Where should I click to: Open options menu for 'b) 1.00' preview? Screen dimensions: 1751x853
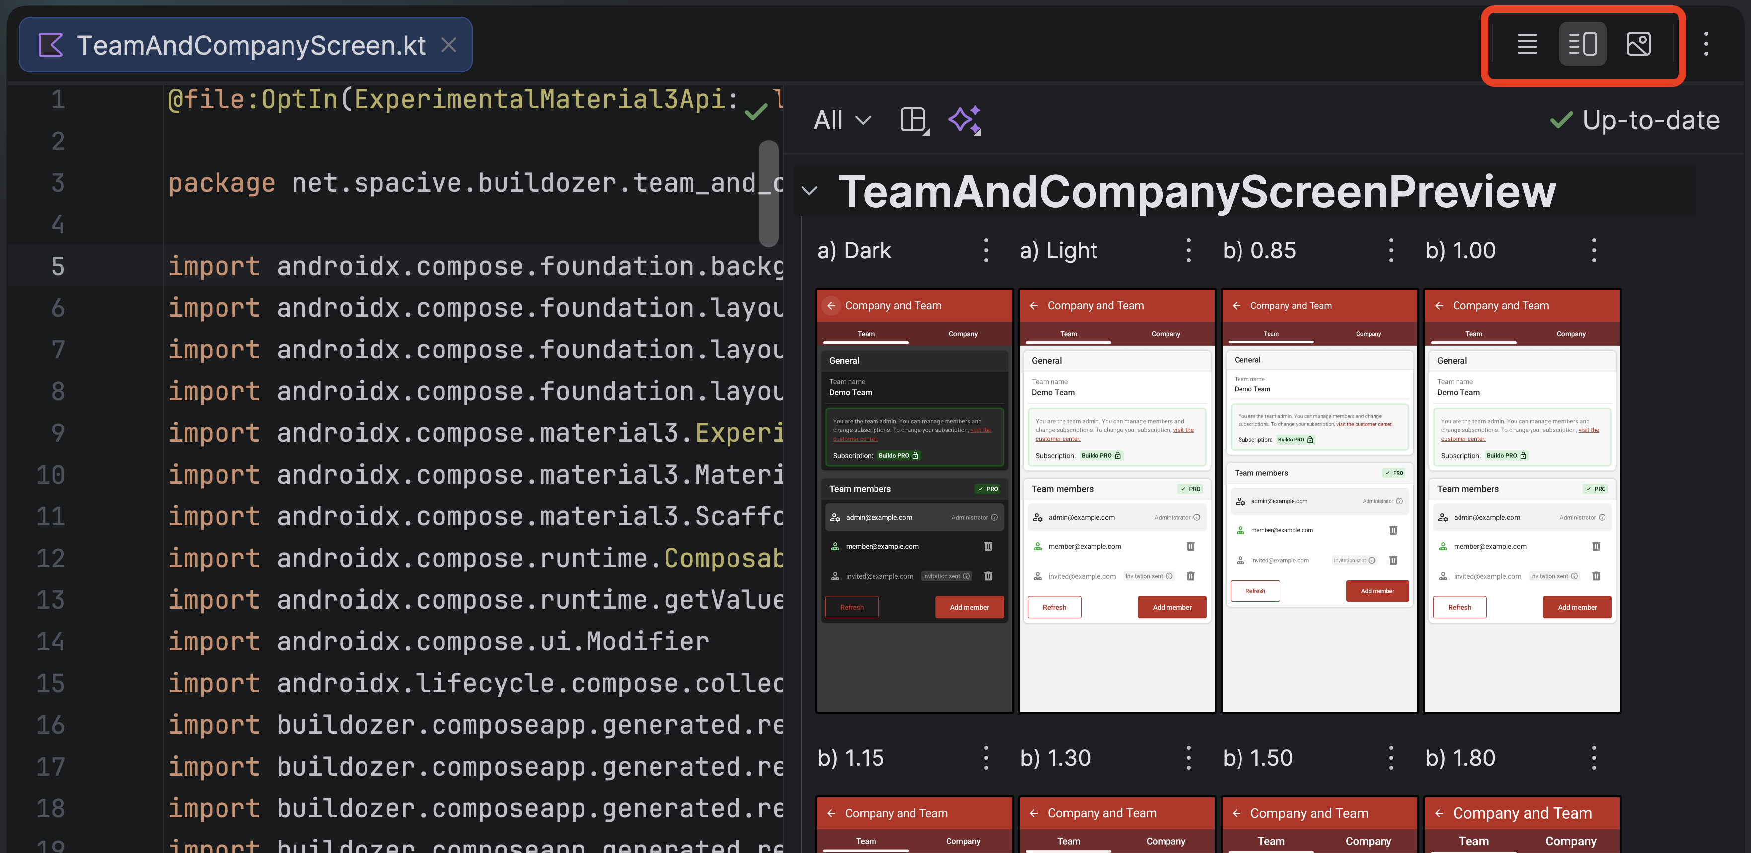[x=1593, y=250]
